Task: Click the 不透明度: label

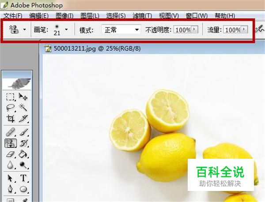Action: 159,30
